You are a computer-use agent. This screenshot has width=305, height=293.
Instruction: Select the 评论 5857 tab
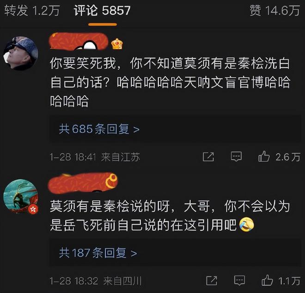(102, 11)
